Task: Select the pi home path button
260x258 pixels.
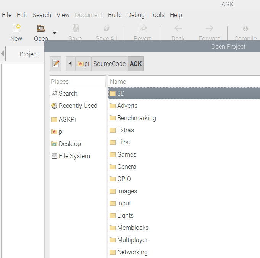Action: tap(83, 64)
